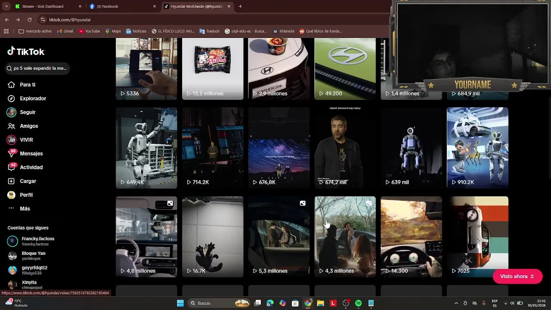Open the YouTube bookmark

(89, 31)
